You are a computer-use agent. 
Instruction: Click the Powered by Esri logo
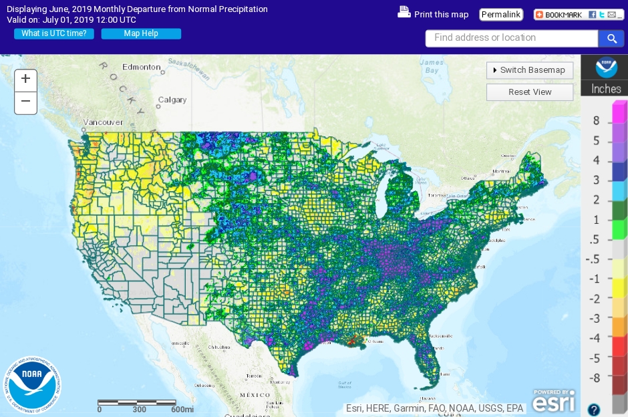pyautogui.click(x=553, y=400)
